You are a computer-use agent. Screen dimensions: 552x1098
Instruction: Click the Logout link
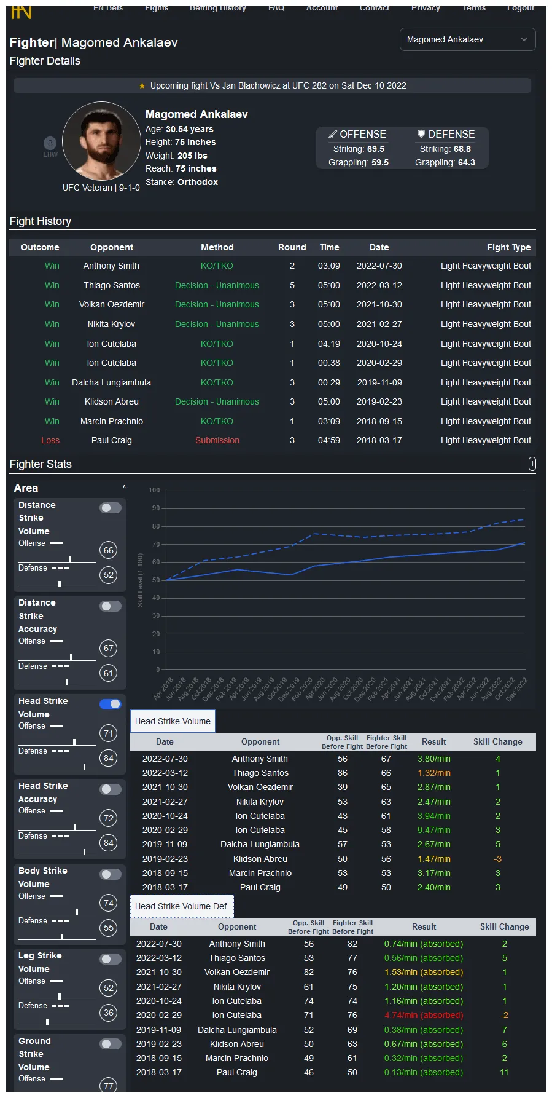(x=520, y=8)
